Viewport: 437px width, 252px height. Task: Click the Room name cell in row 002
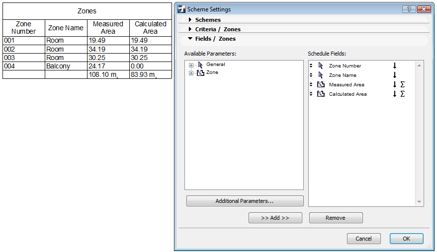coord(66,49)
